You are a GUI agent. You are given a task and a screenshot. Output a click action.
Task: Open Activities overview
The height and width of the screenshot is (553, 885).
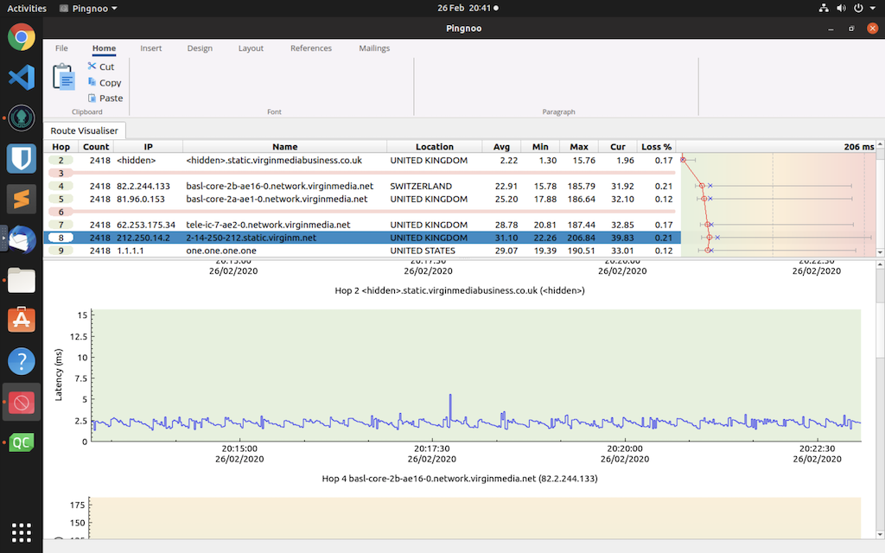coord(27,9)
